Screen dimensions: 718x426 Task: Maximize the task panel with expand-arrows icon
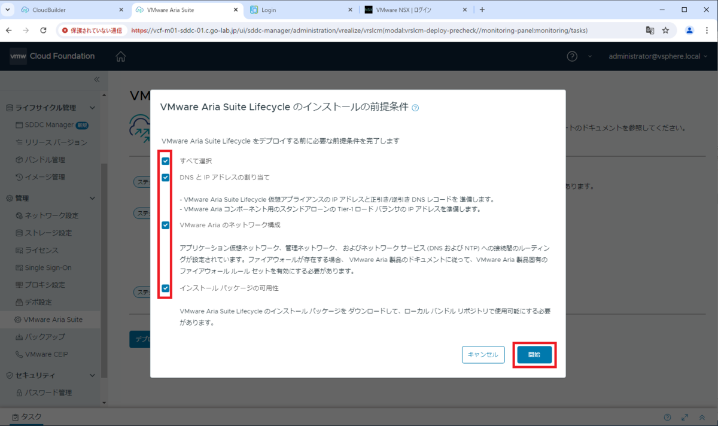(685, 417)
